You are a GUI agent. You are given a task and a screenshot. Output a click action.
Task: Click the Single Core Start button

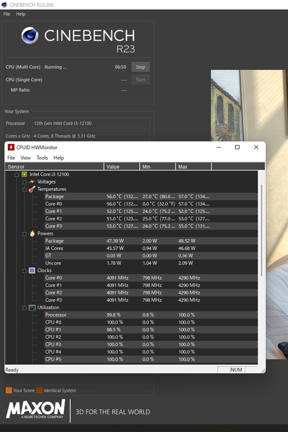[x=140, y=80]
